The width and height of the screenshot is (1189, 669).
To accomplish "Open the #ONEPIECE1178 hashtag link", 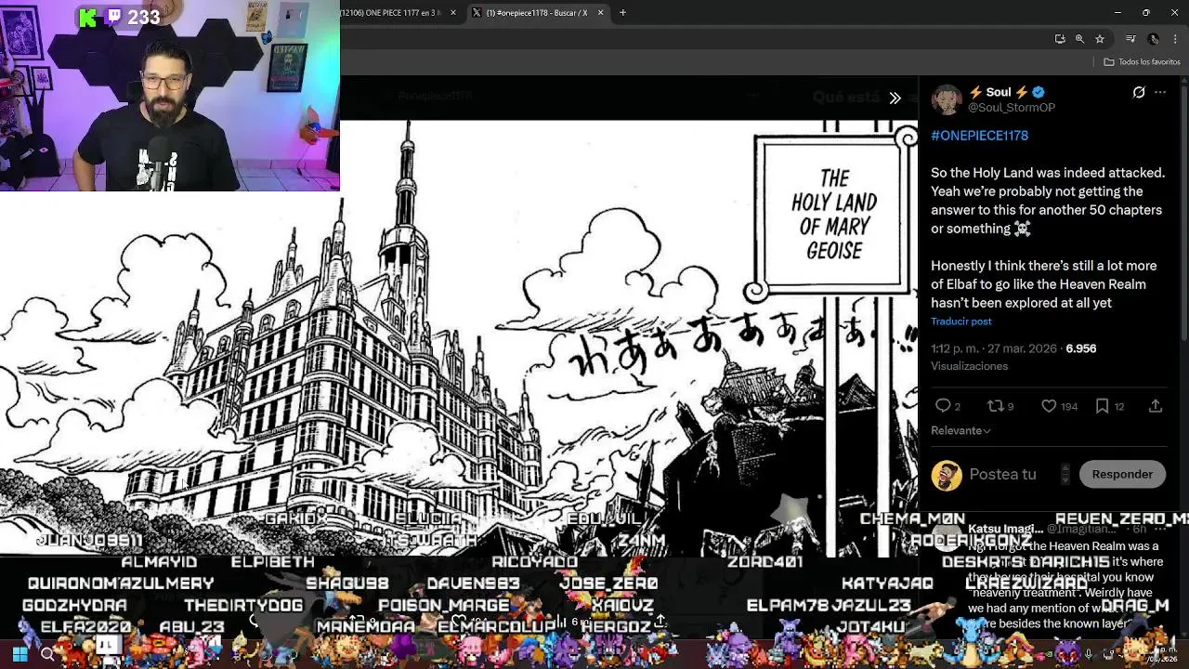I will click(979, 136).
